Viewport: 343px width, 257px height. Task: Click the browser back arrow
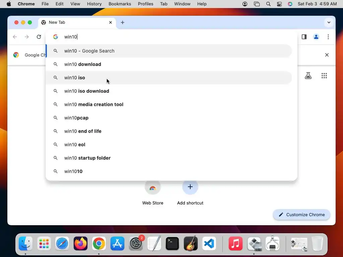[15, 37]
